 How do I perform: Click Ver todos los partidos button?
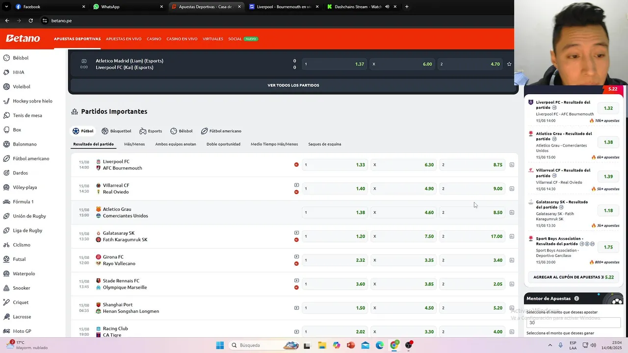click(x=293, y=85)
